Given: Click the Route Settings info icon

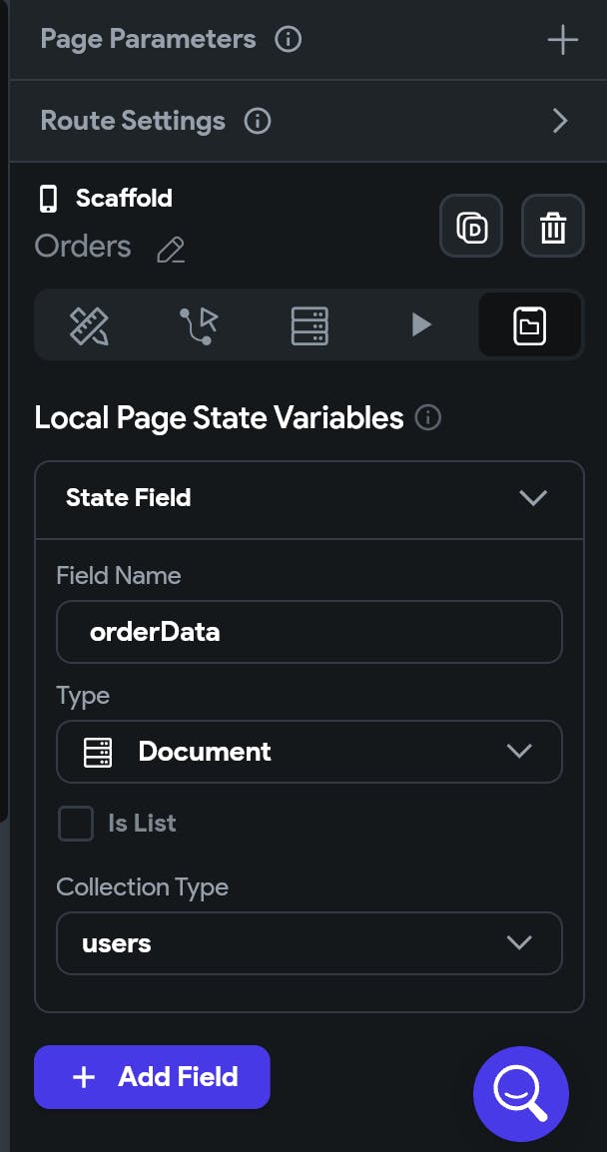Looking at the screenshot, I should tap(258, 122).
